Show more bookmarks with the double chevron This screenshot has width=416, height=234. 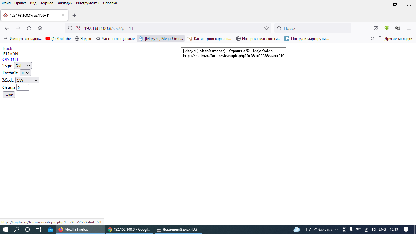pyautogui.click(x=372, y=39)
